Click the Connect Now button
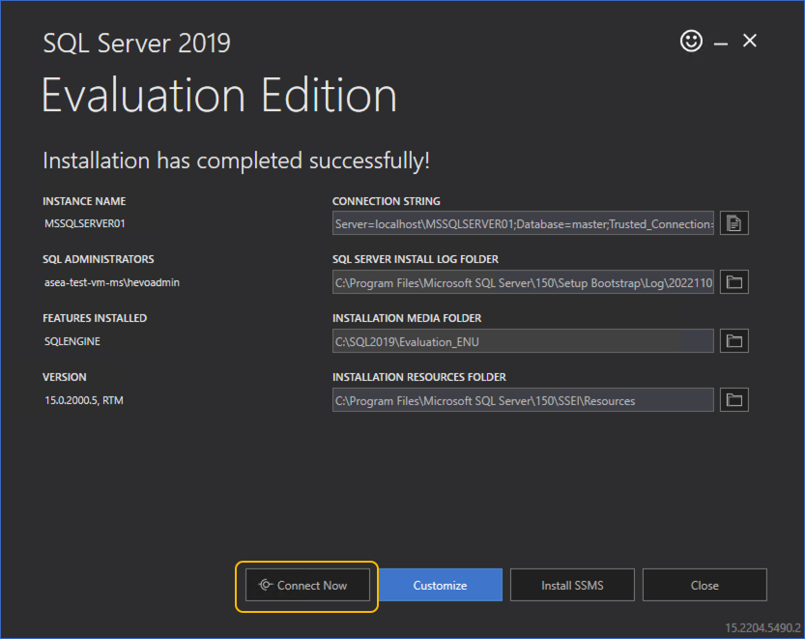Screen dimensions: 805x639 [306, 585]
